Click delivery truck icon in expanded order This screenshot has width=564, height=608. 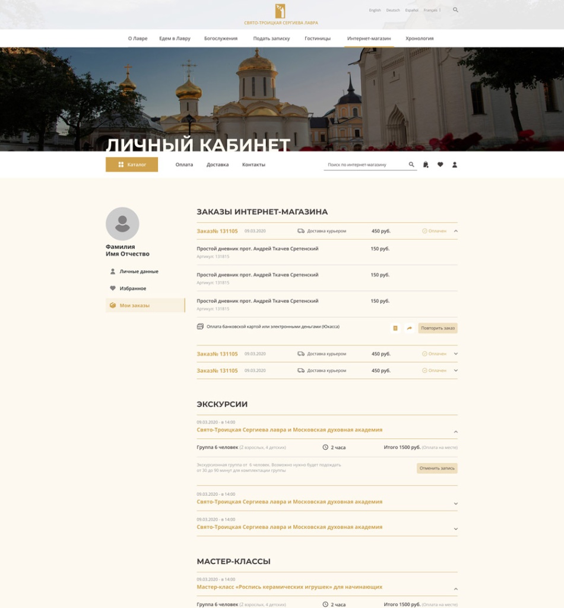tap(301, 231)
